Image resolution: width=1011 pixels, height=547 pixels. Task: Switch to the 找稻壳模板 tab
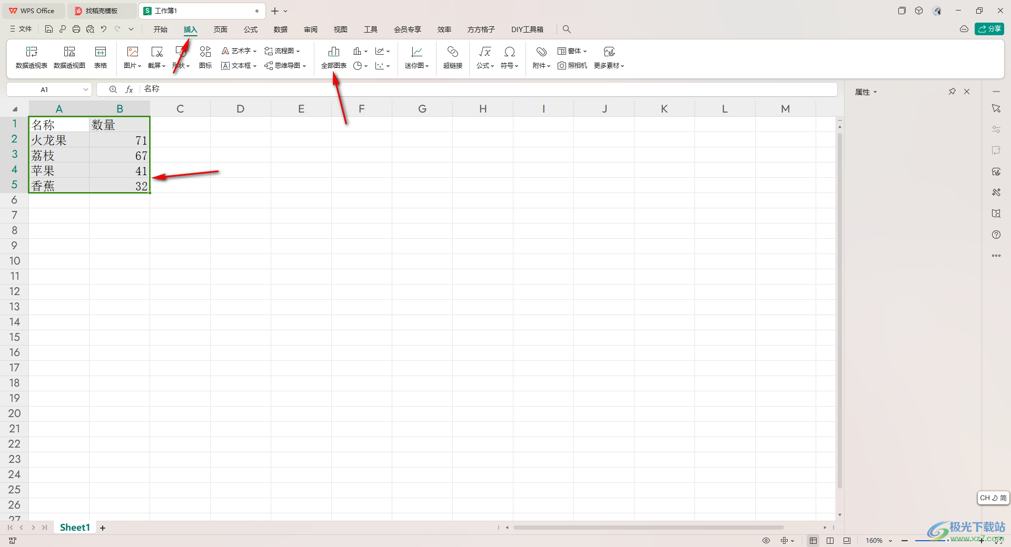pyautogui.click(x=102, y=11)
